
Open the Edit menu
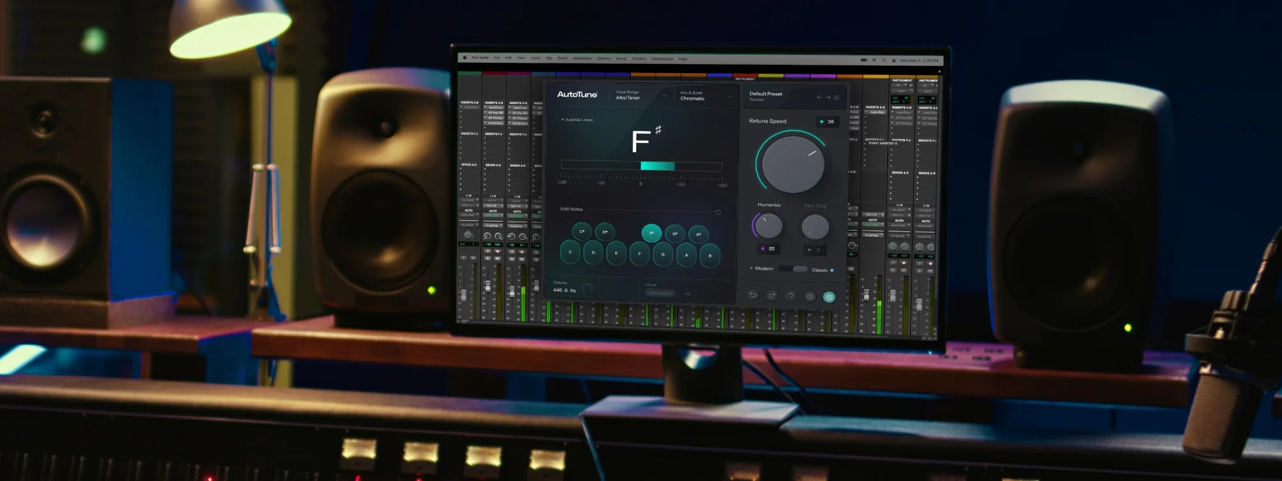coord(508,58)
